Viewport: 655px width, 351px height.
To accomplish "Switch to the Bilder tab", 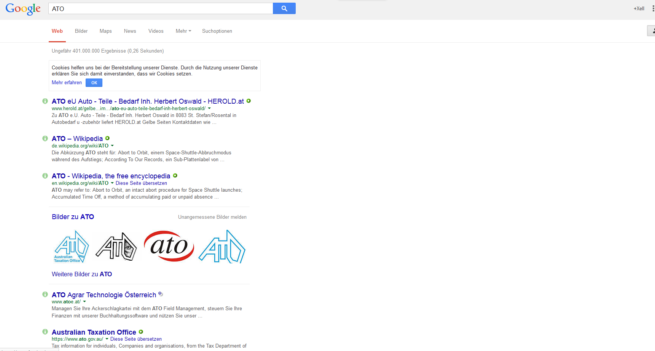I will (81, 31).
